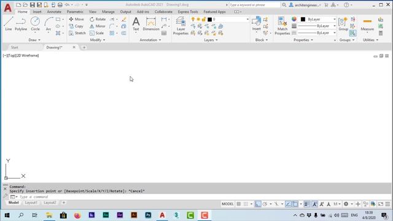393x221 pixels.
Task: Click the Move tool in Modify panel
Action: click(76, 19)
